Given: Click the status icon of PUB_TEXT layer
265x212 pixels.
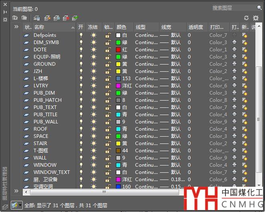Looking at the screenshot, I should coord(26,107).
